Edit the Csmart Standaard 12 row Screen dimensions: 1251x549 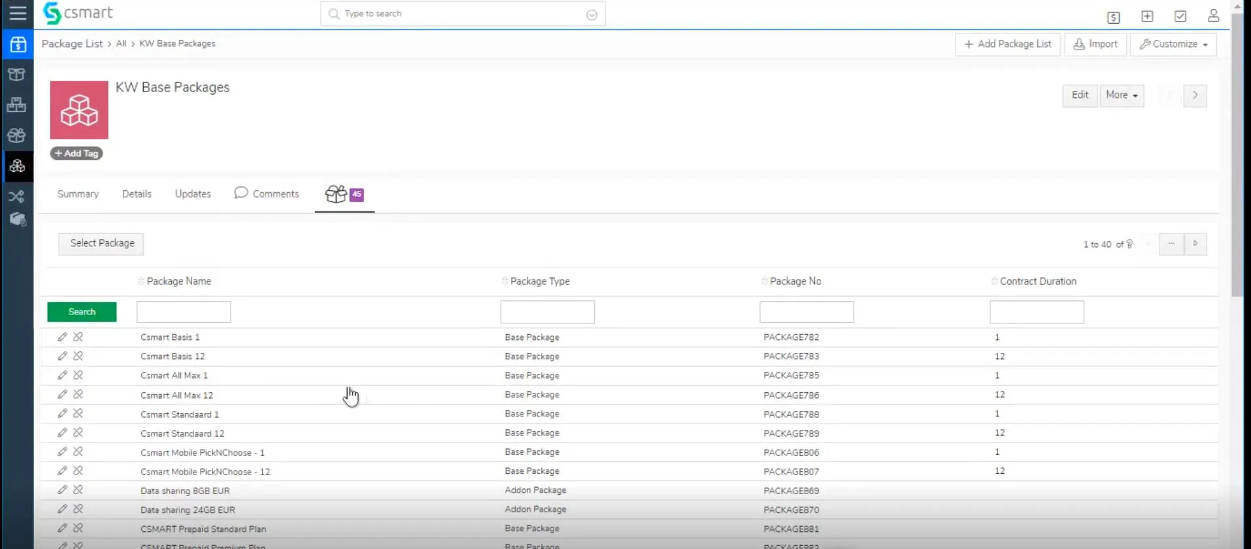click(62, 432)
